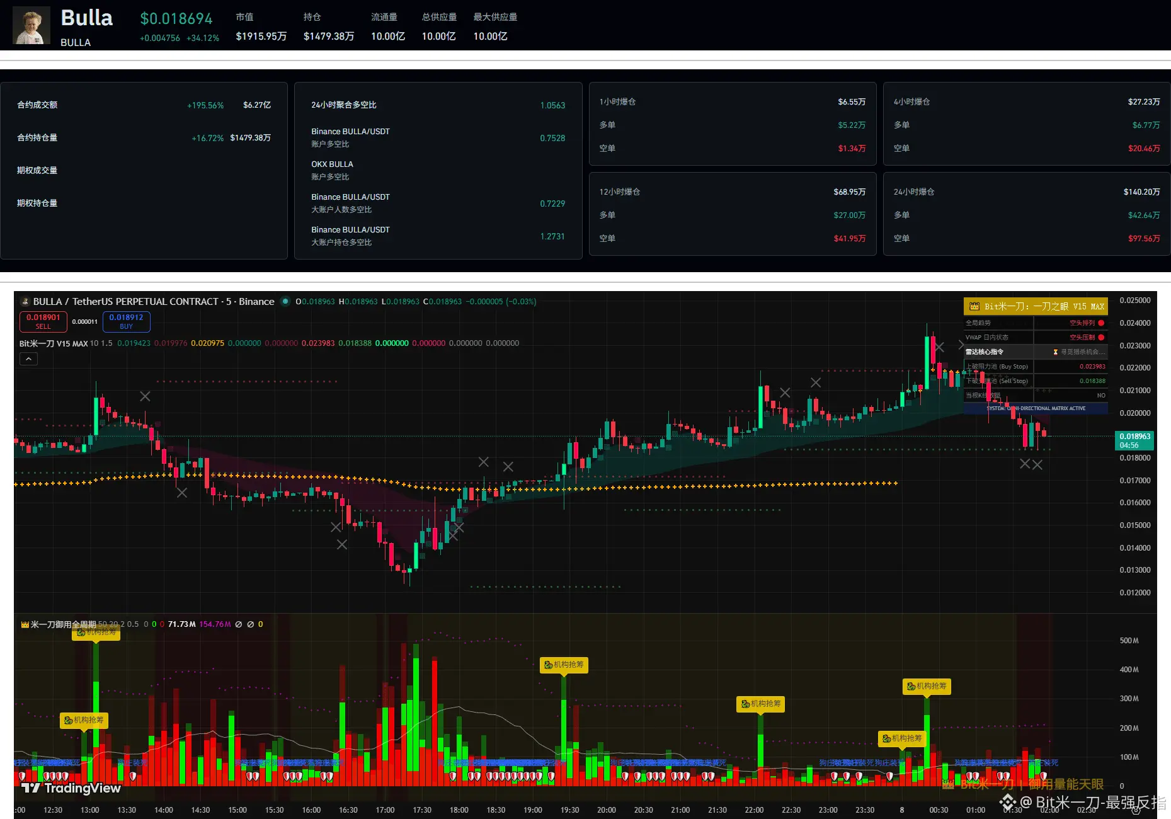The image size is (1171, 819).
Task: Click the 17:30 label on the time axis
Action: pyautogui.click(x=422, y=810)
